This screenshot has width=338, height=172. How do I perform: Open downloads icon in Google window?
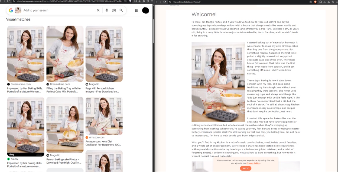(139, 1)
